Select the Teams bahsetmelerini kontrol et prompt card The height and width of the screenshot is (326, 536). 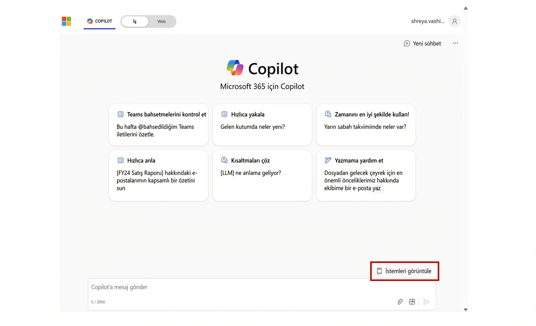pyautogui.click(x=159, y=124)
